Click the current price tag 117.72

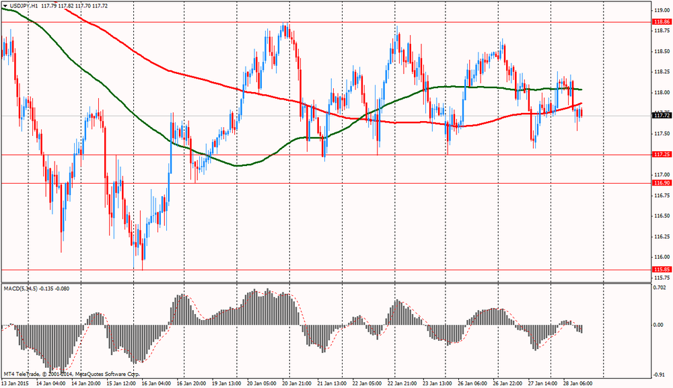tap(662, 116)
